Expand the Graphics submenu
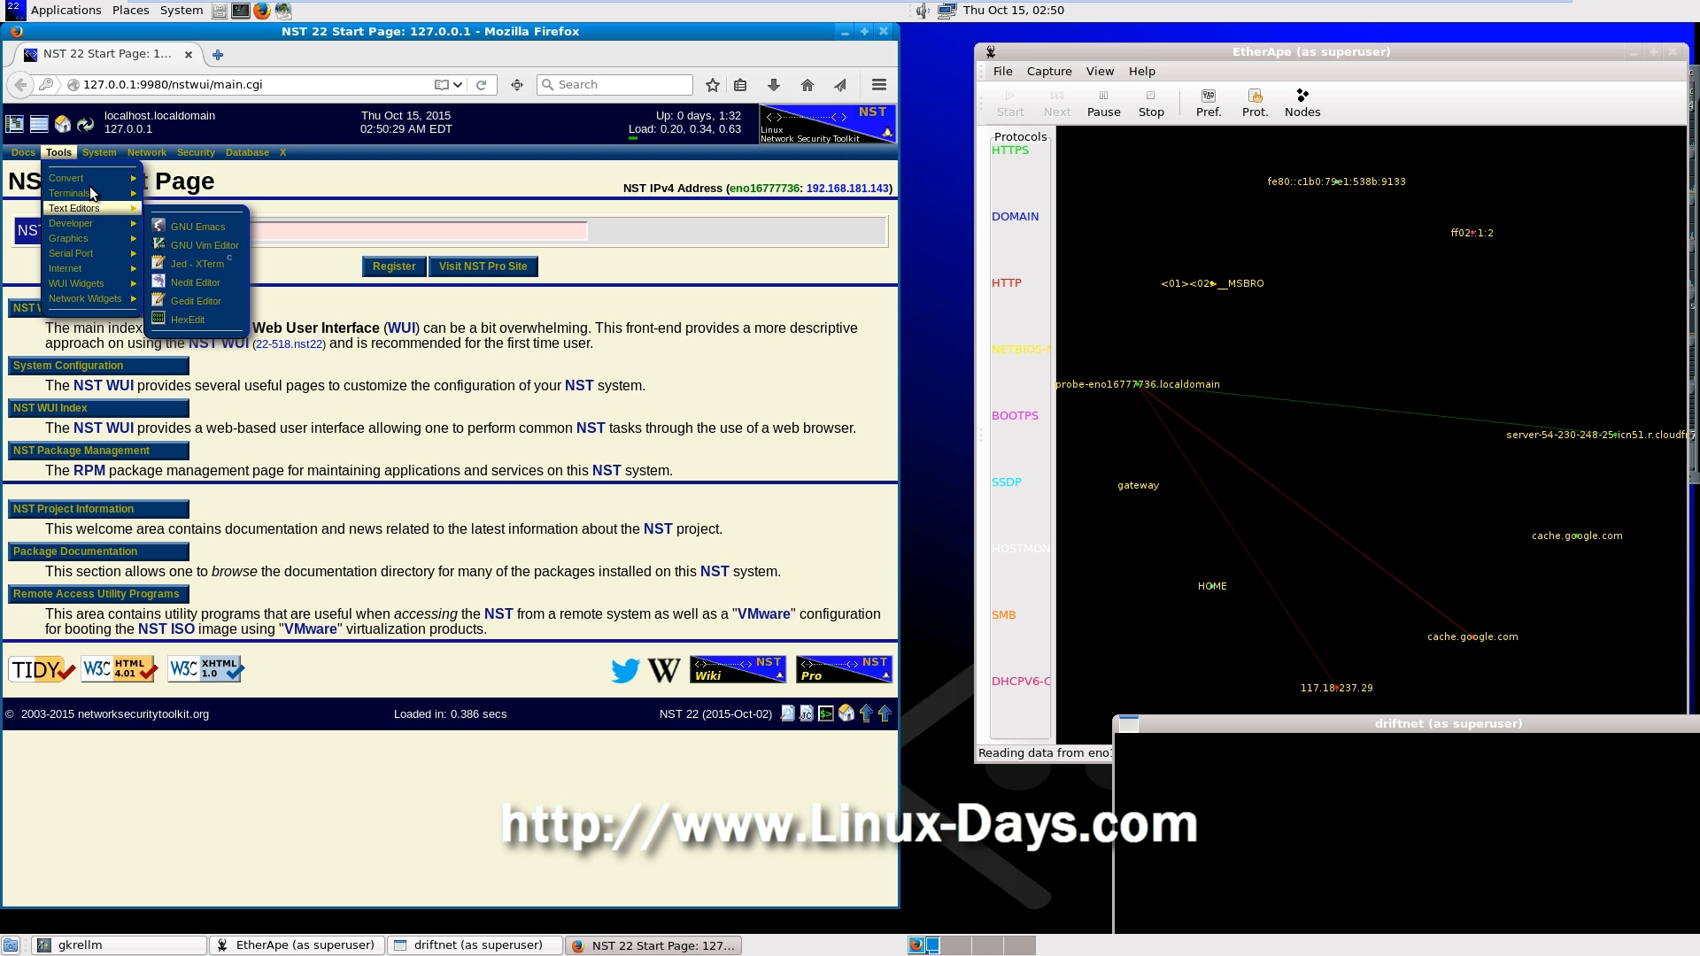 (x=92, y=238)
